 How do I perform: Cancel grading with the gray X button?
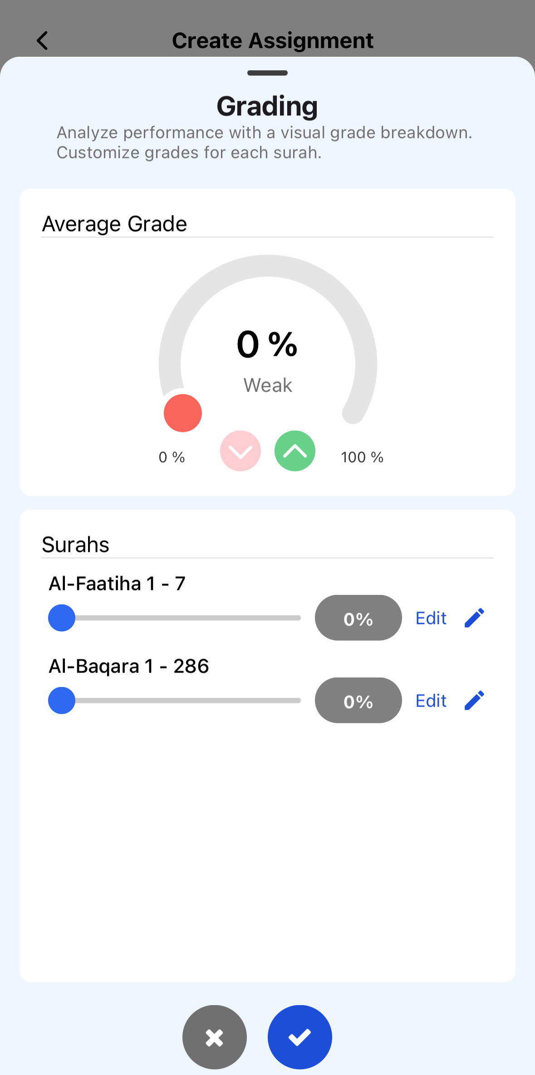215,1037
